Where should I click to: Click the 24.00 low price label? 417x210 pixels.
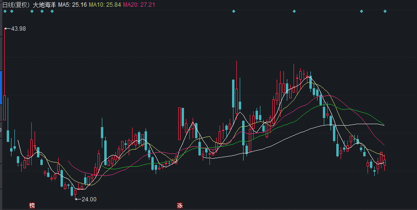point(88,199)
